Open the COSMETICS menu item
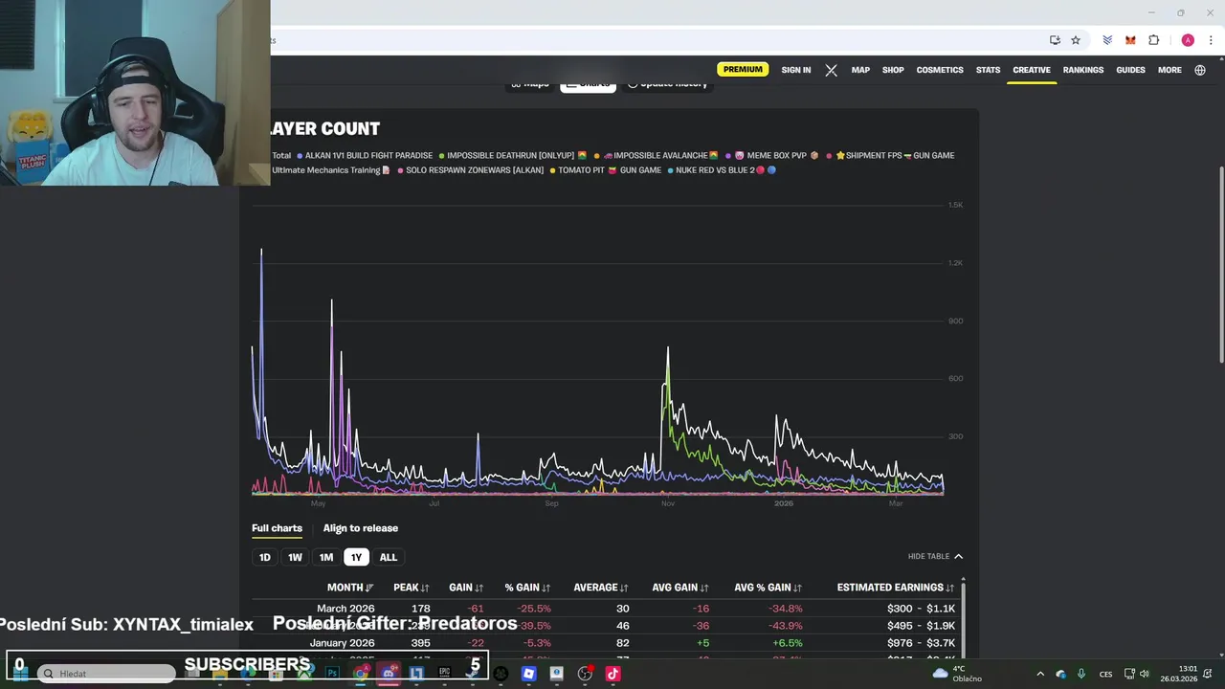 coord(940,70)
